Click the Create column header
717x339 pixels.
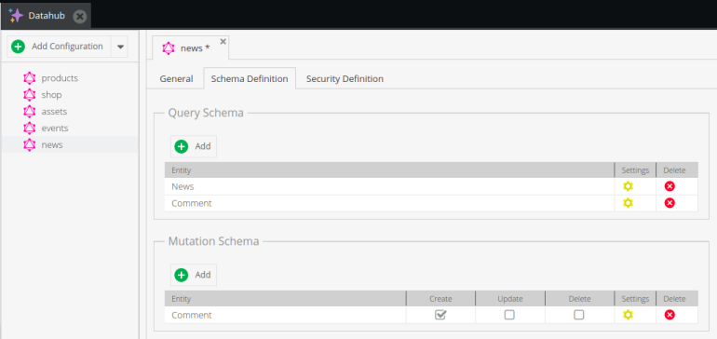pyautogui.click(x=440, y=299)
